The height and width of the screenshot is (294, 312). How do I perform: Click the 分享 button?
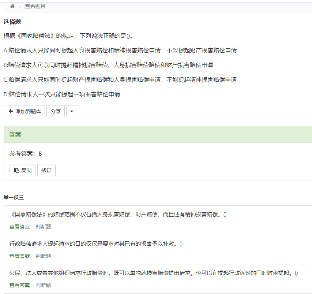(55, 111)
